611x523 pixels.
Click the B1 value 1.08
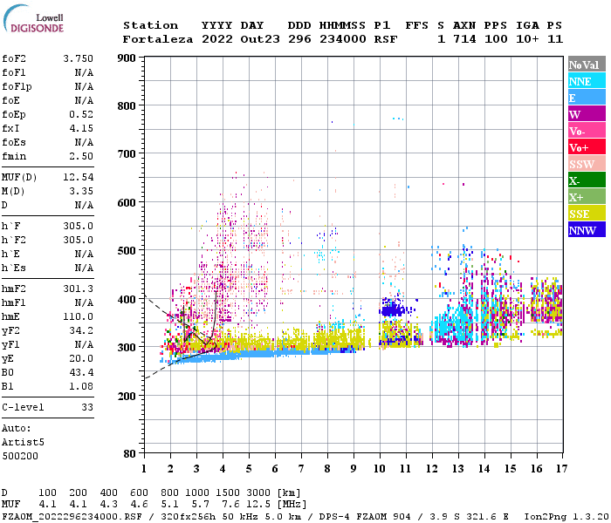[81, 386]
